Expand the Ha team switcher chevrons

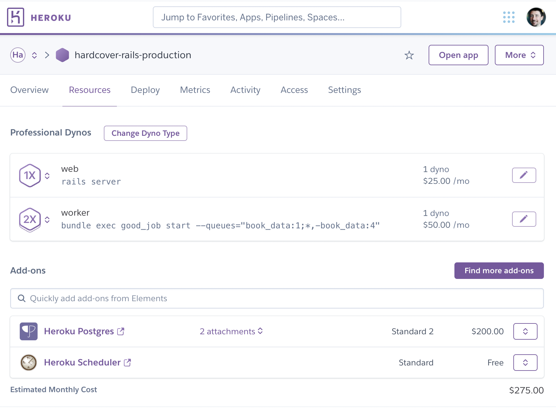pyautogui.click(x=34, y=55)
